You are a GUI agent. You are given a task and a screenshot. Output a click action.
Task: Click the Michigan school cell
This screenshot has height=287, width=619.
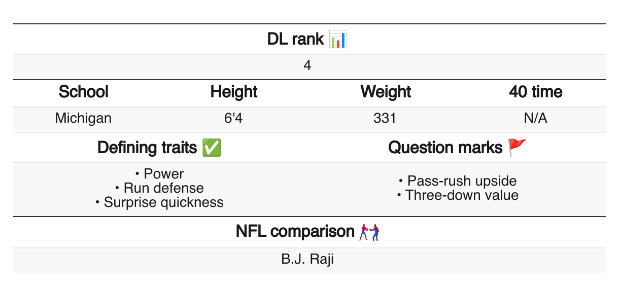(x=83, y=119)
